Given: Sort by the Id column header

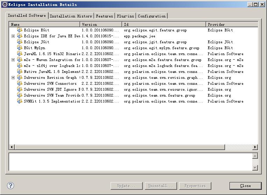Looking at the screenshot, I should (164, 24).
